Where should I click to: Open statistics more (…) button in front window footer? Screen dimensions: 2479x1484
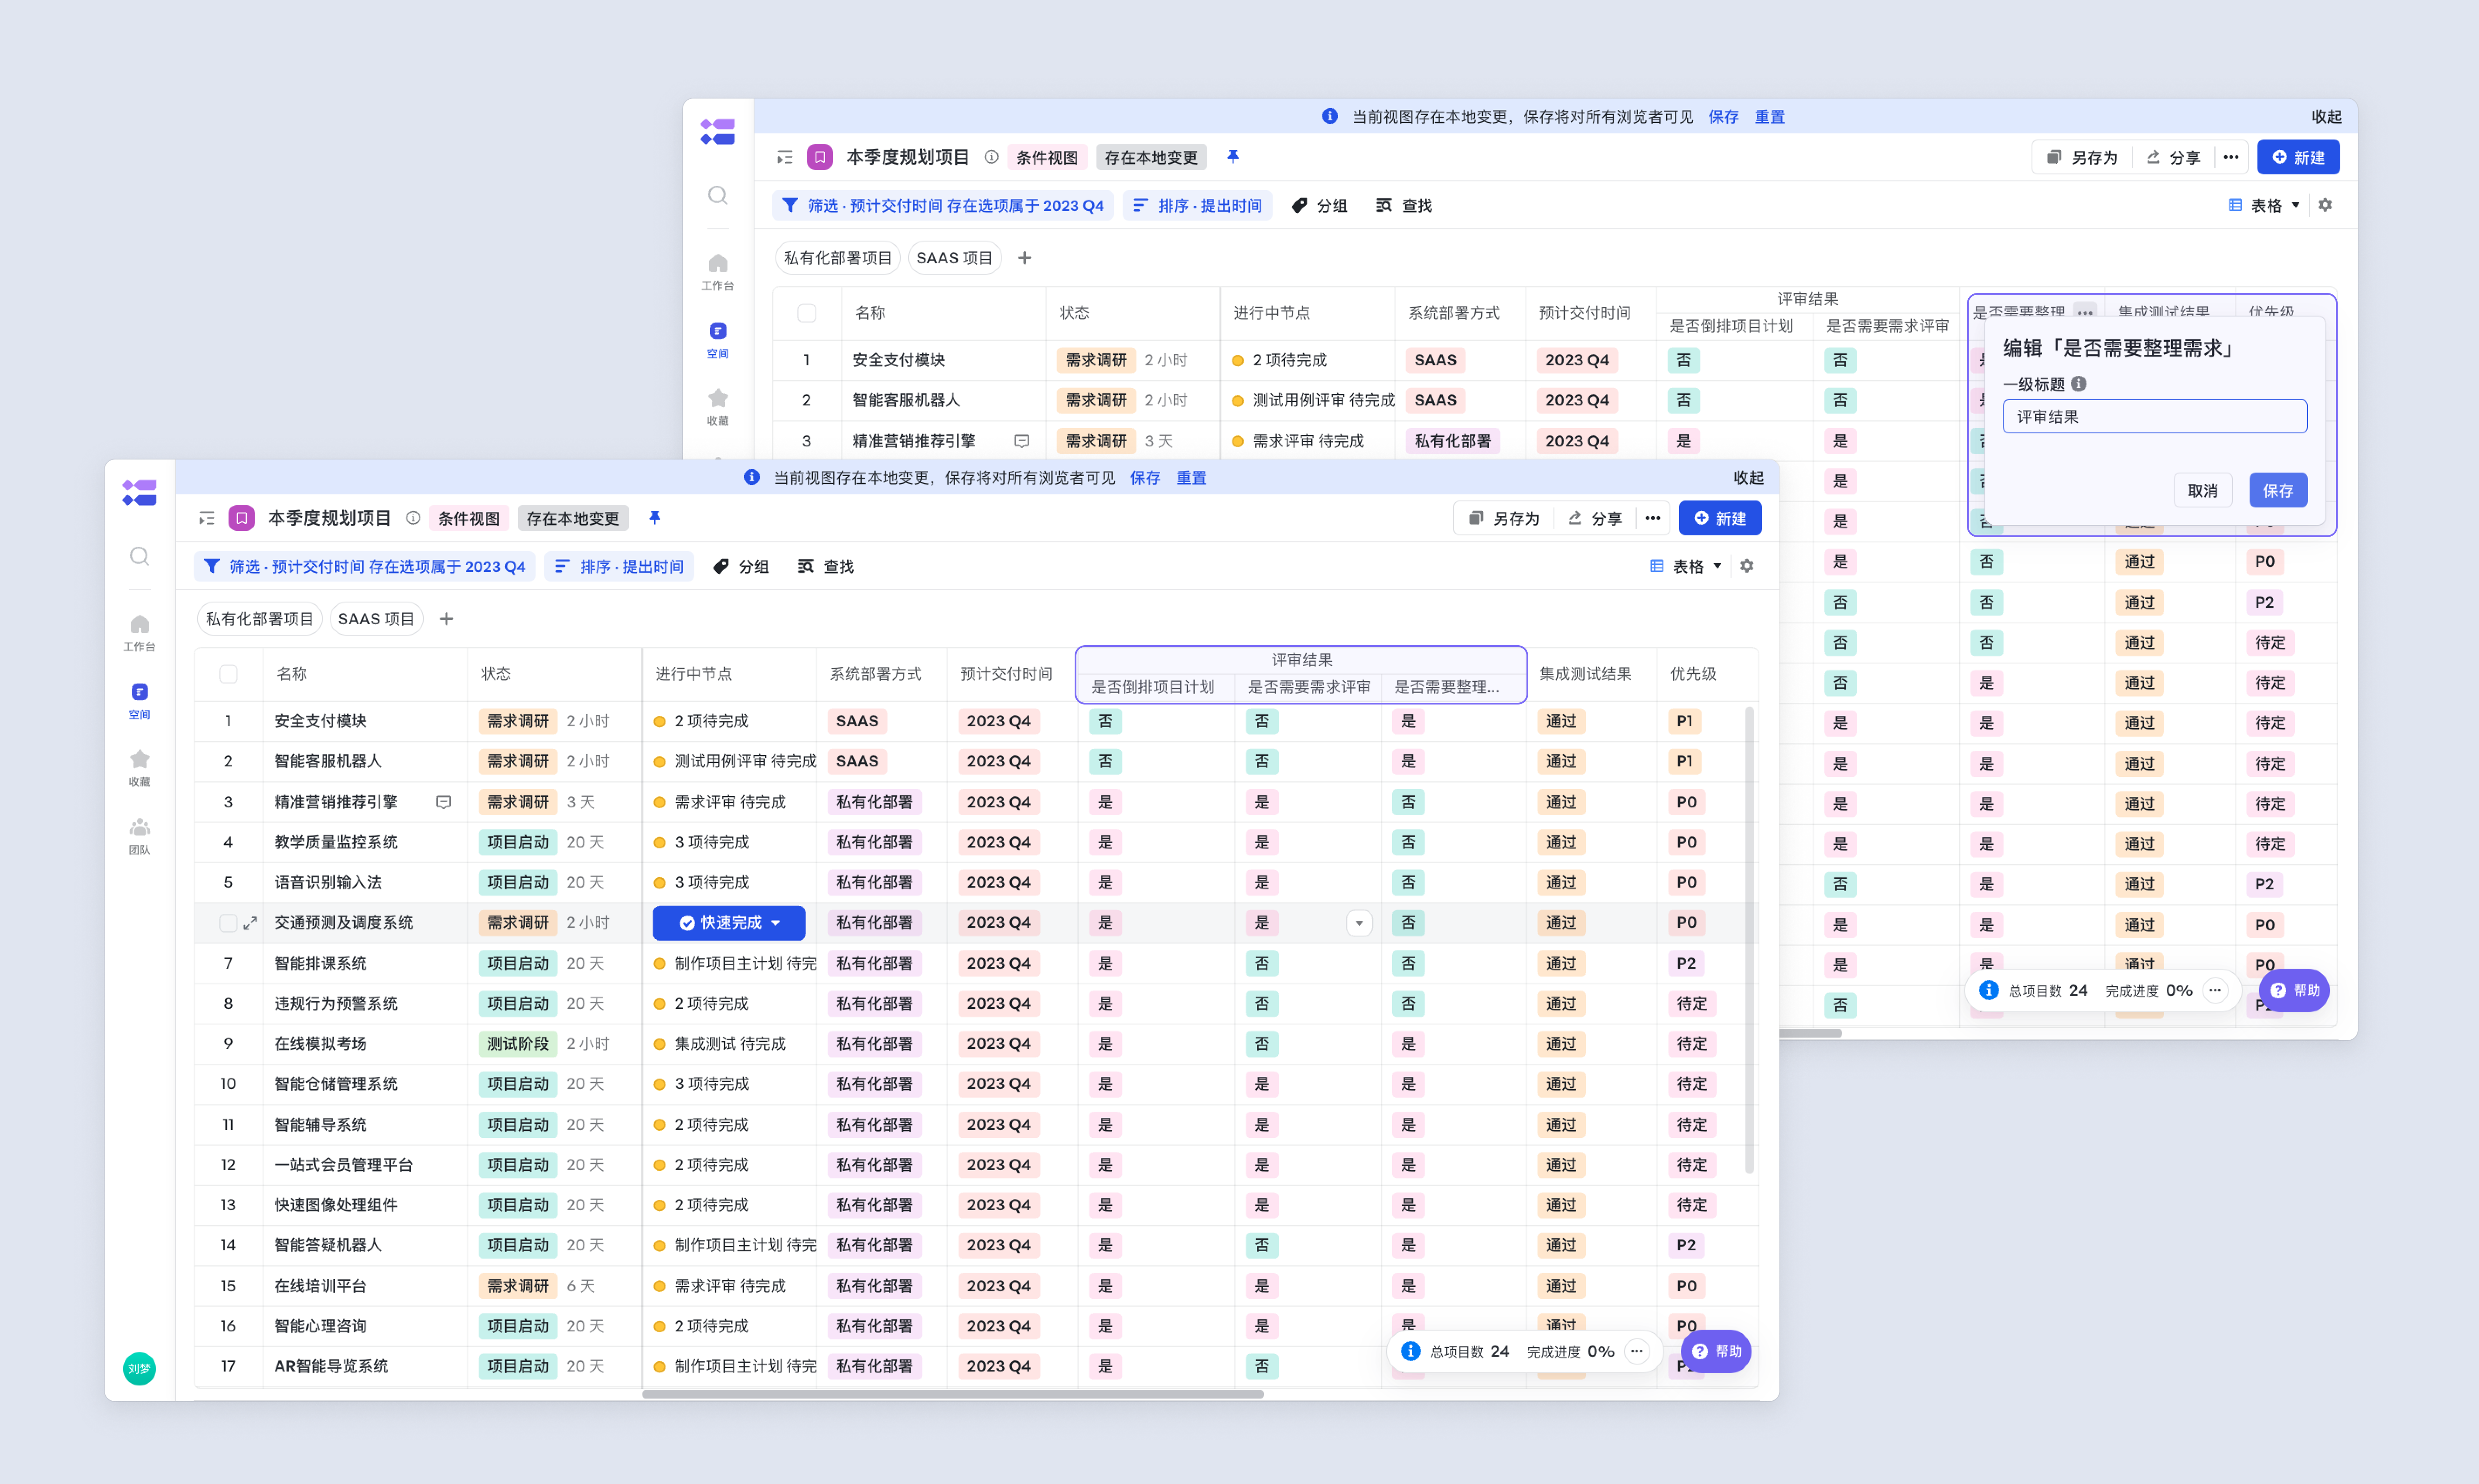pos(1637,1351)
